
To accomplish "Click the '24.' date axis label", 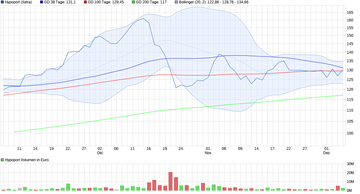I will (181, 149).
